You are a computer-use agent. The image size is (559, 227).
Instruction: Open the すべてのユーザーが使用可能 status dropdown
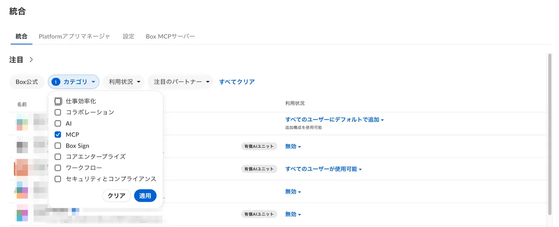click(323, 169)
